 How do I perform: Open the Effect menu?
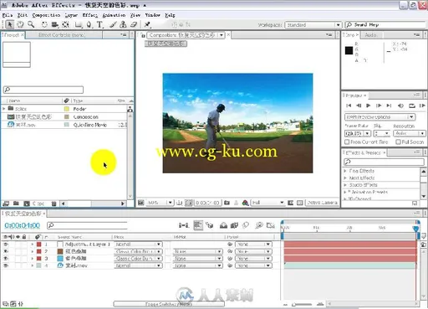tap(89, 15)
